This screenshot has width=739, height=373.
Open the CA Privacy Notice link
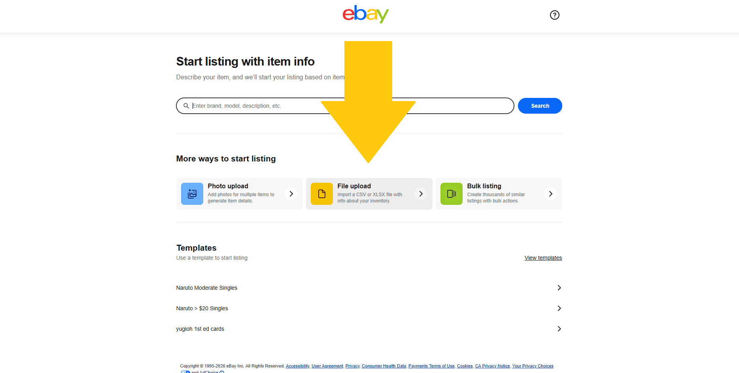tap(492, 366)
